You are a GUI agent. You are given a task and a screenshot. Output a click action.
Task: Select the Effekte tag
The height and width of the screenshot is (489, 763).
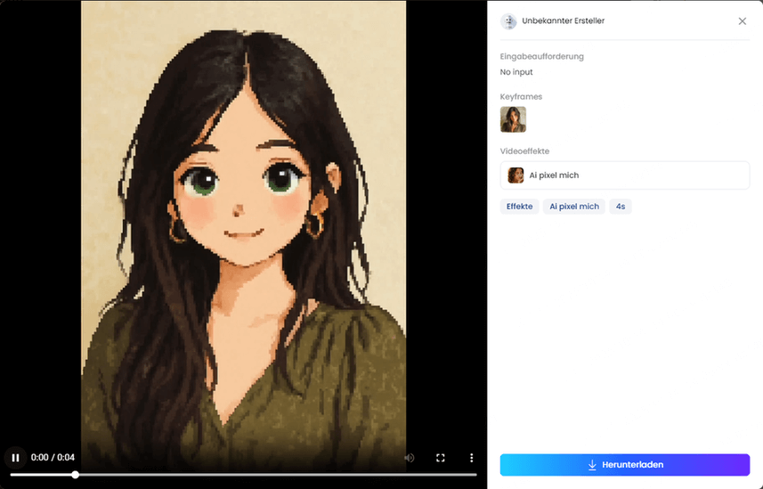(519, 207)
